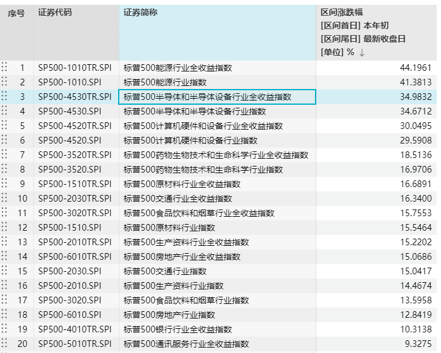Click code SP500-3020TR.SPI
The height and width of the screenshot is (353, 441).
pyautogui.click(x=75, y=213)
